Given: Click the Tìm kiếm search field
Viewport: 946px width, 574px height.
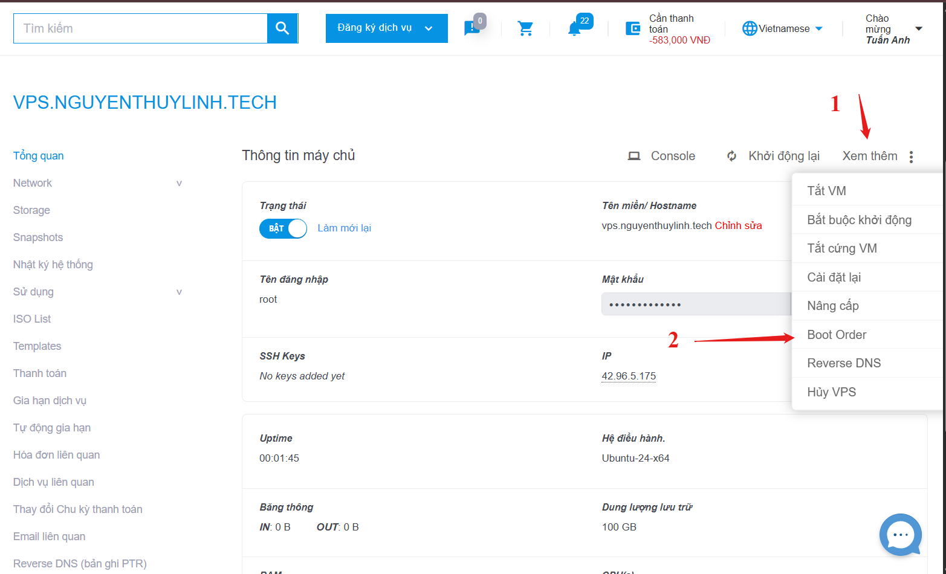Looking at the screenshot, I should tap(140, 28).
